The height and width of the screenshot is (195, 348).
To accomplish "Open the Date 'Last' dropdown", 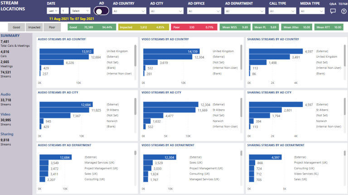I will 53,11.
